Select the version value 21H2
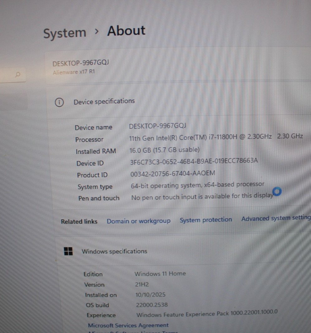Image resolution: width=311 pixels, height=333 pixels. click(x=142, y=284)
